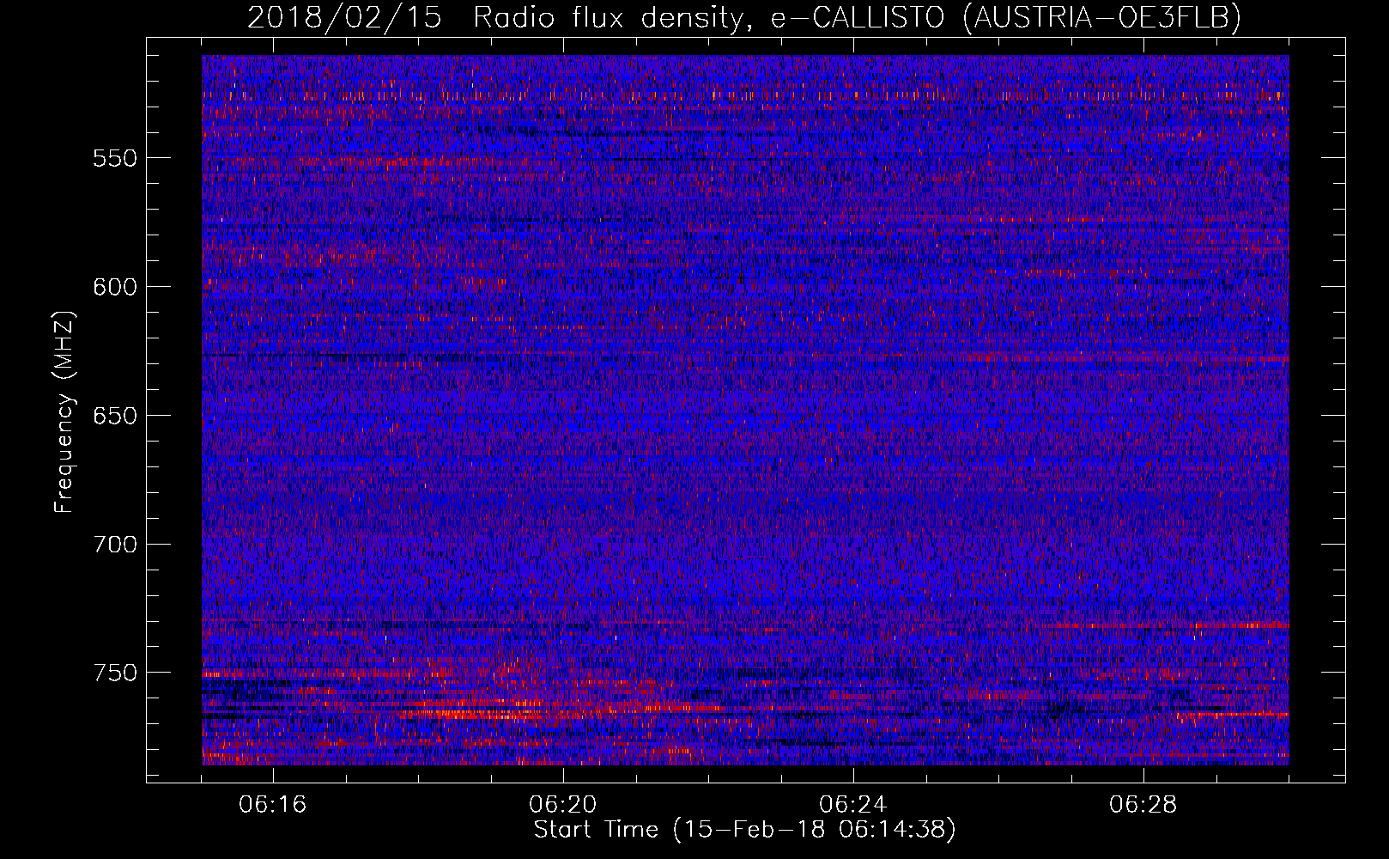Click the 06:28 time tick label
The image size is (1389, 859).
point(1143,805)
